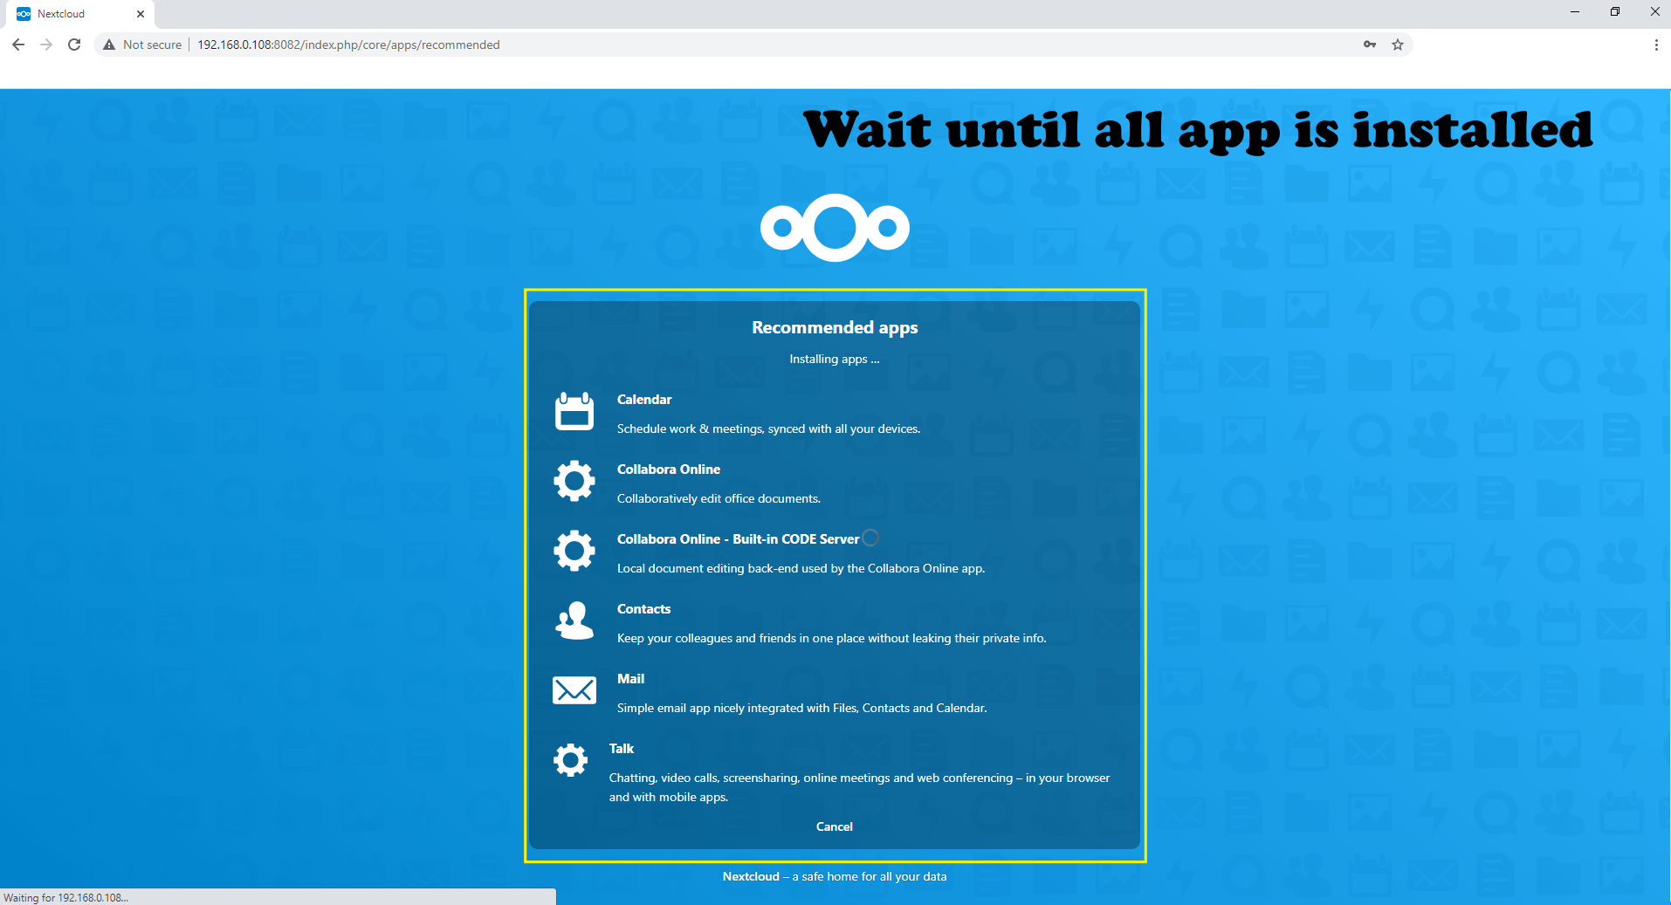The height and width of the screenshot is (905, 1671).
Task: Click the loading spinner beside CODE Server
Action: point(870,538)
